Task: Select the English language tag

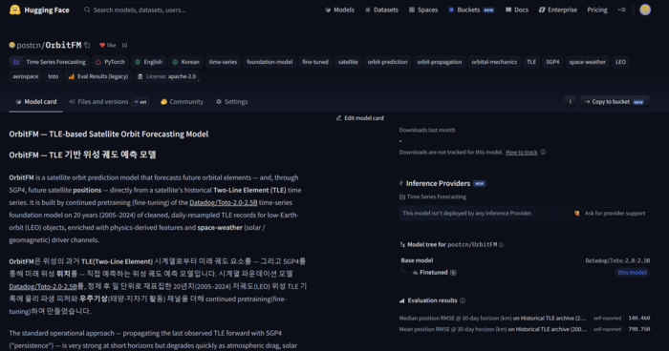Action: [148, 62]
